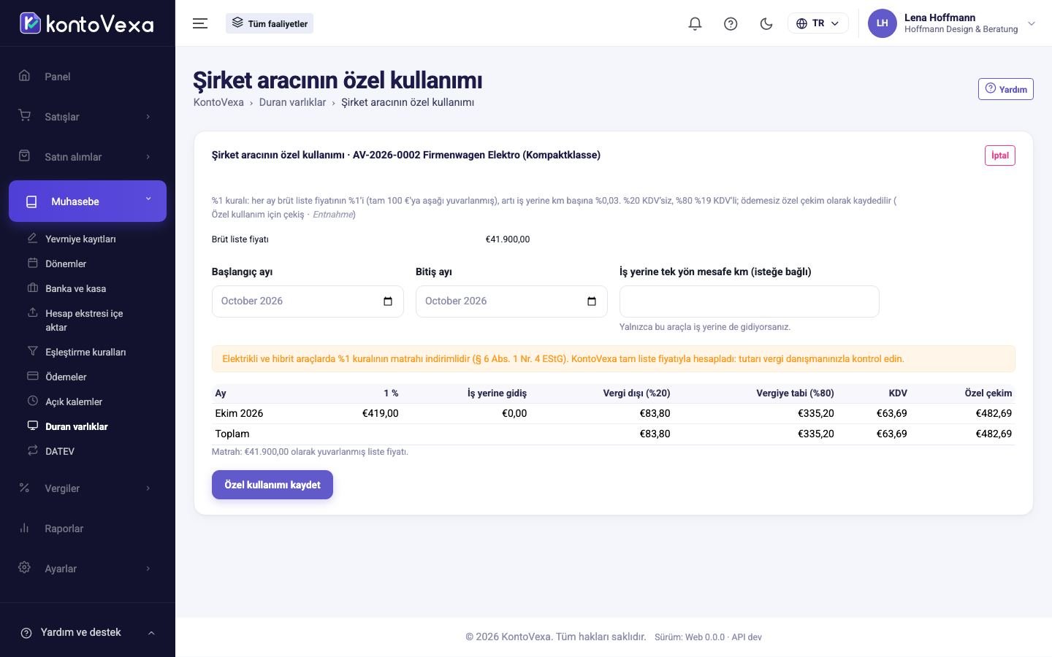This screenshot has height=657, width=1052.
Task: Open Açık kalemler
Action: (74, 401)
